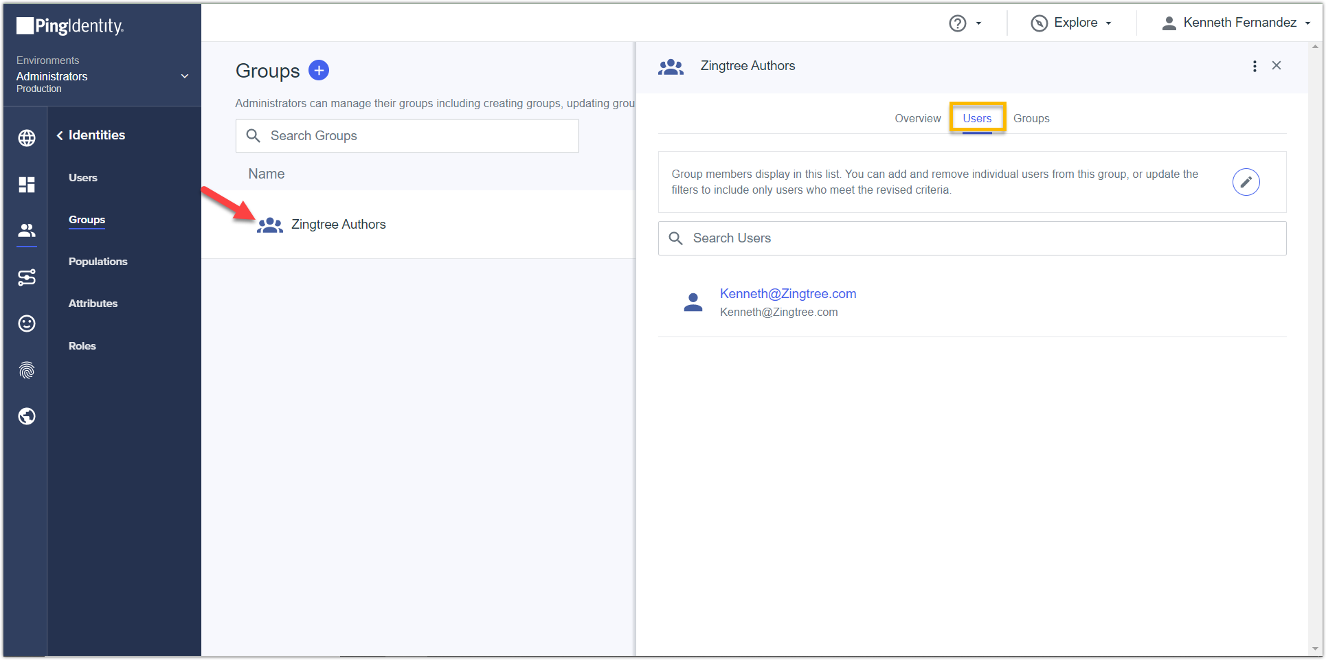Click the Zingtree Authors panel title
Image resolution: width=1326 pixels, height=660 pixels.
[x=748, y=66]
